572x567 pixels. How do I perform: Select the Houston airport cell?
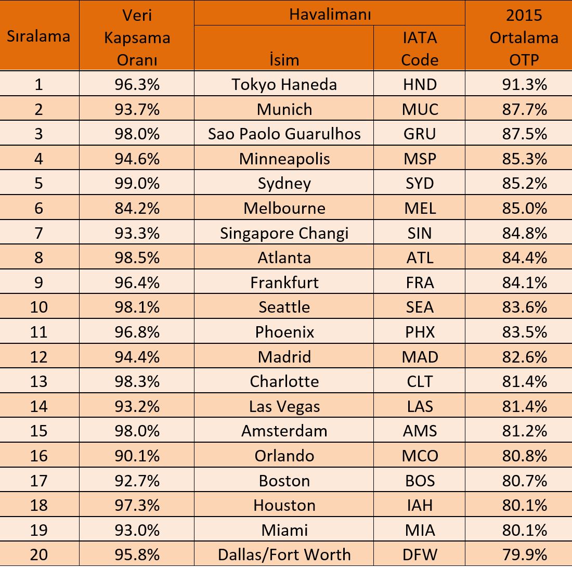[x=284, y=505]
